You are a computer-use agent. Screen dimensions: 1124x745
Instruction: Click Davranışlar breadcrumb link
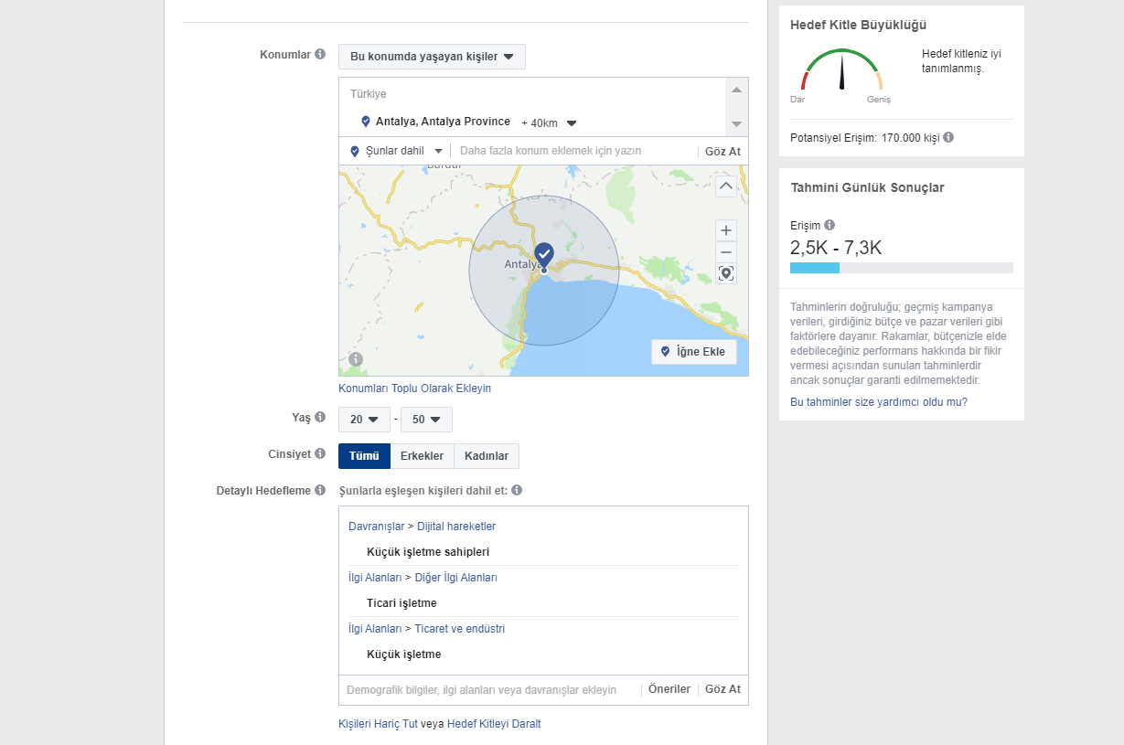376,527
